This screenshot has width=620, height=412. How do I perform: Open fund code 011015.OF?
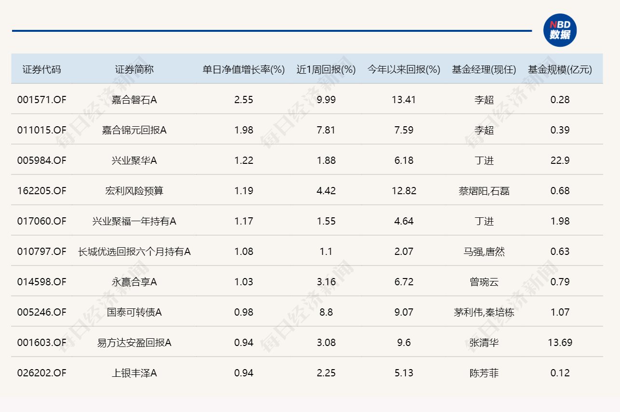click(x=41, y=130)
